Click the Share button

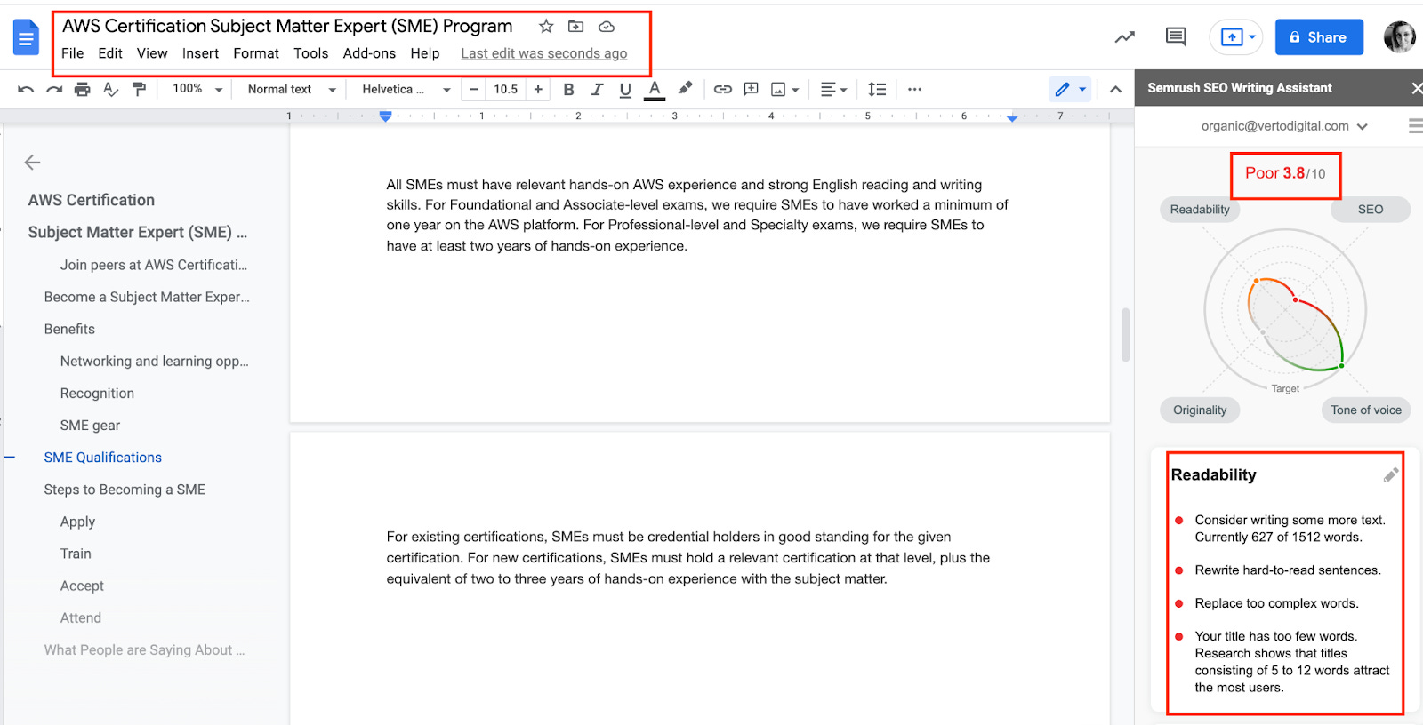point(1319,37)
